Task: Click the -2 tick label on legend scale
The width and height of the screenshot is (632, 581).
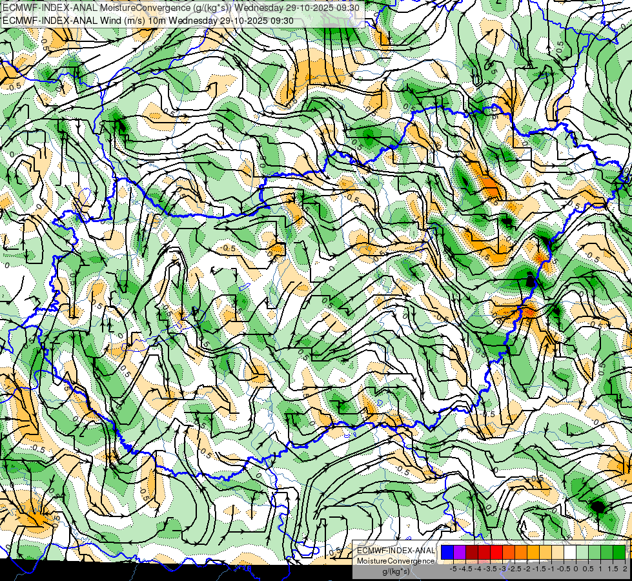Action: click(x=527, y=569)
